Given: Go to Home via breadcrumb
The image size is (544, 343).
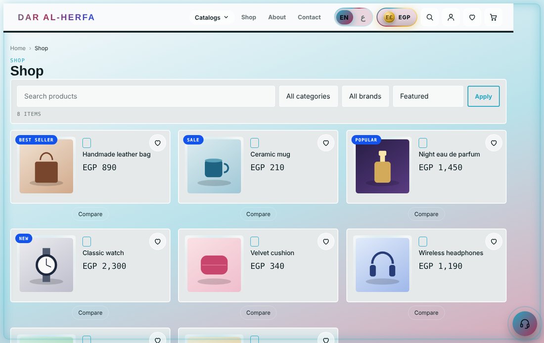Looking at the screenshot, I should click(x=18, y=48).
